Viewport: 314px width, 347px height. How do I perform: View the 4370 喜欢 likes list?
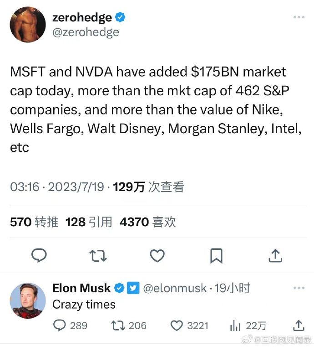point(148,222)
